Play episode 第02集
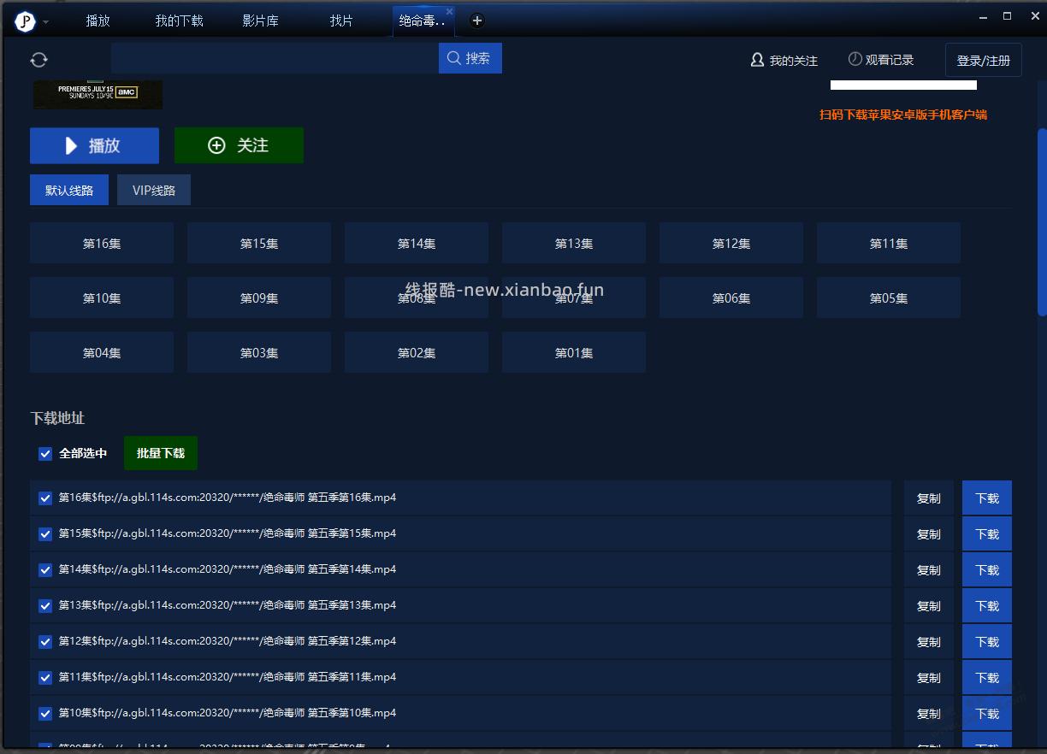Image resolution: width=1047 pixels, height=754 pixels. (x=417, y=352)
